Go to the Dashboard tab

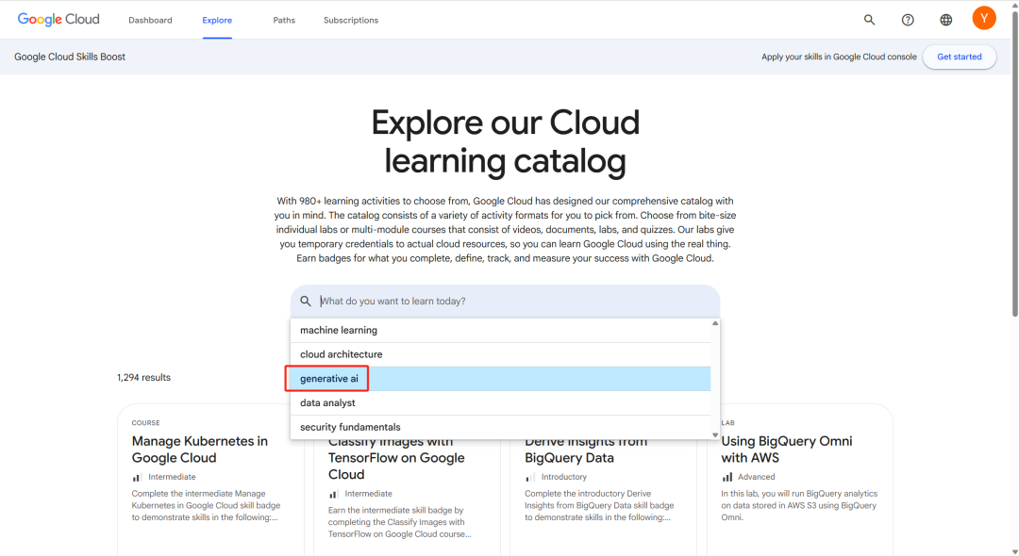150,20
